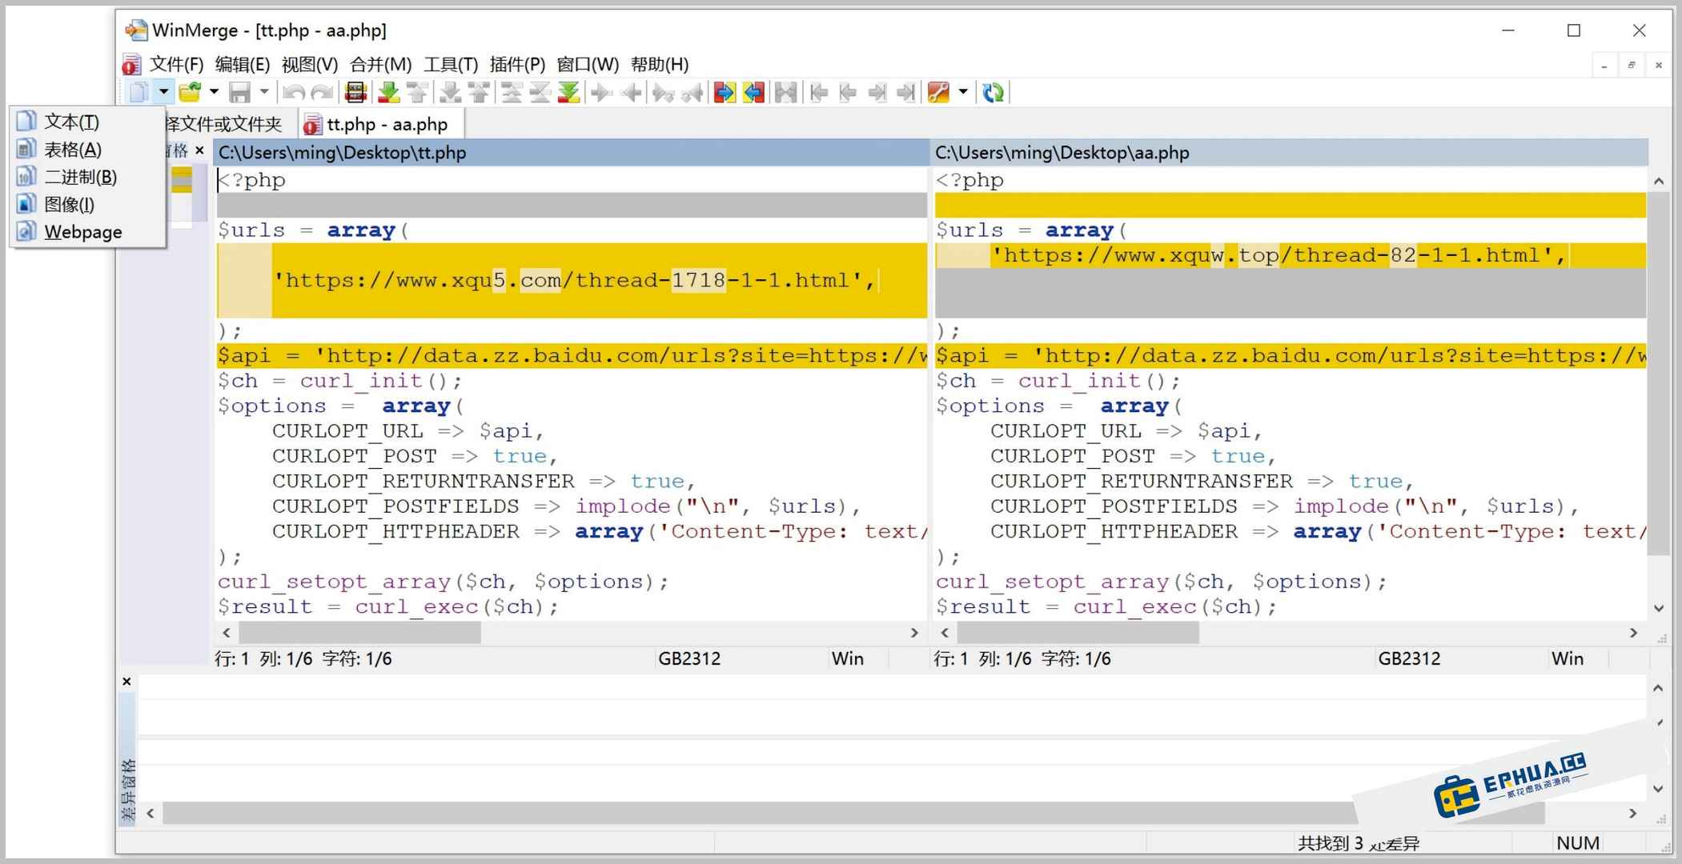Expand the Save dropdown arrow
The width and height of the screenshot is (1682, 864).
tap(264, 93)
